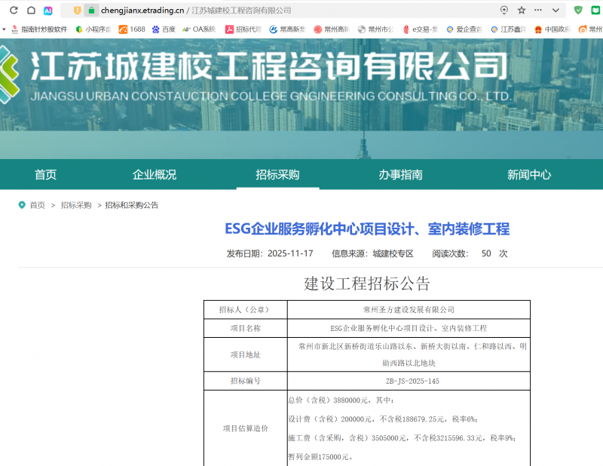
Task: Expand the address bar dropdown arrow
Action: pyautogui.click(x=556, y=11)
